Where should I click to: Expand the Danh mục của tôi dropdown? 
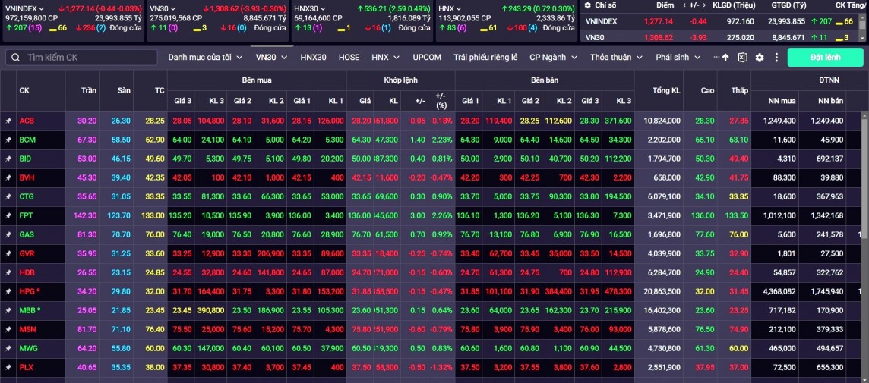pyautogui.click(x=205, y=58)
